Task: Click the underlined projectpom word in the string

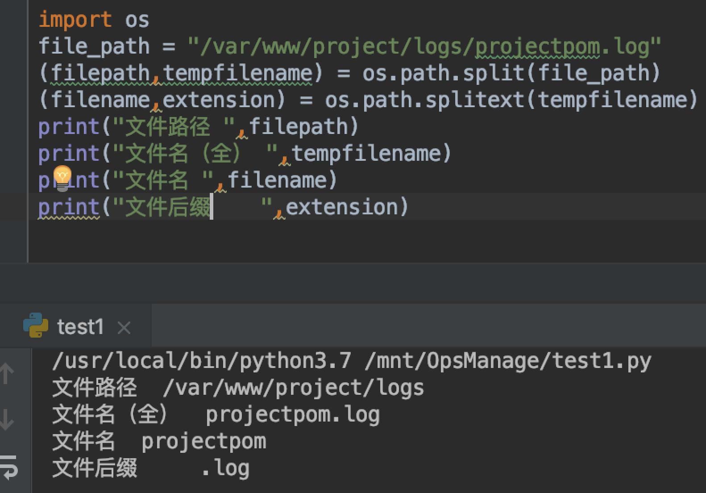Action: click(x=537, y=46)
